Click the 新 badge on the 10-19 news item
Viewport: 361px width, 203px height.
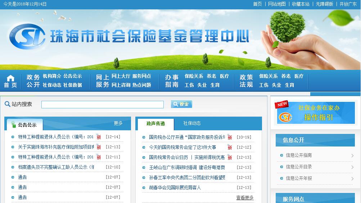tap(229, 137)
